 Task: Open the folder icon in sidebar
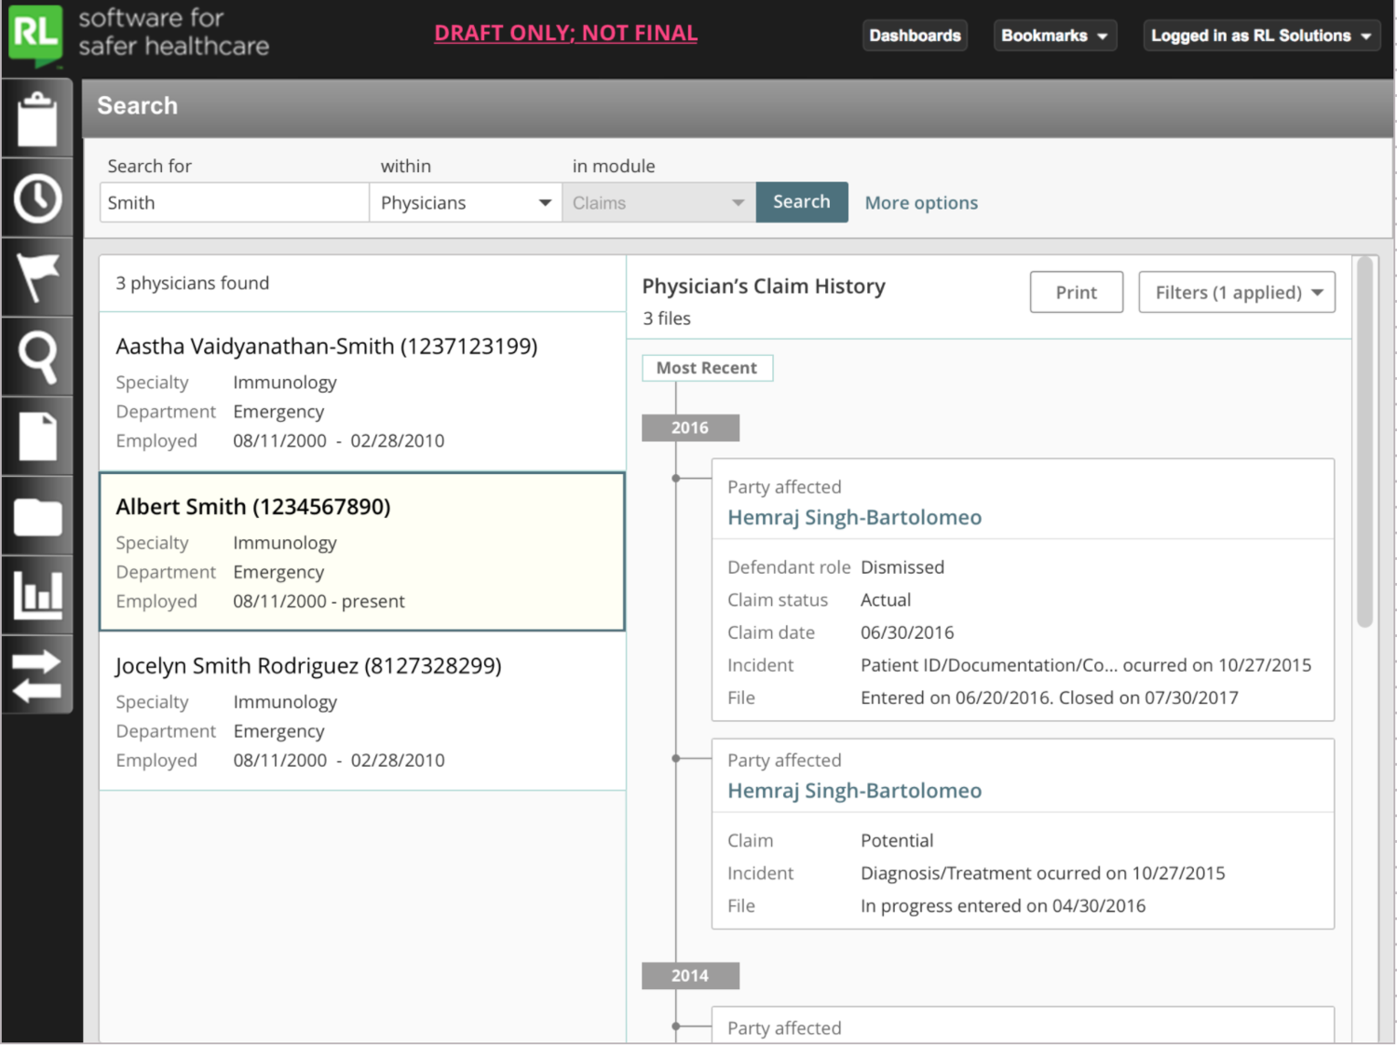pos(37,517)
